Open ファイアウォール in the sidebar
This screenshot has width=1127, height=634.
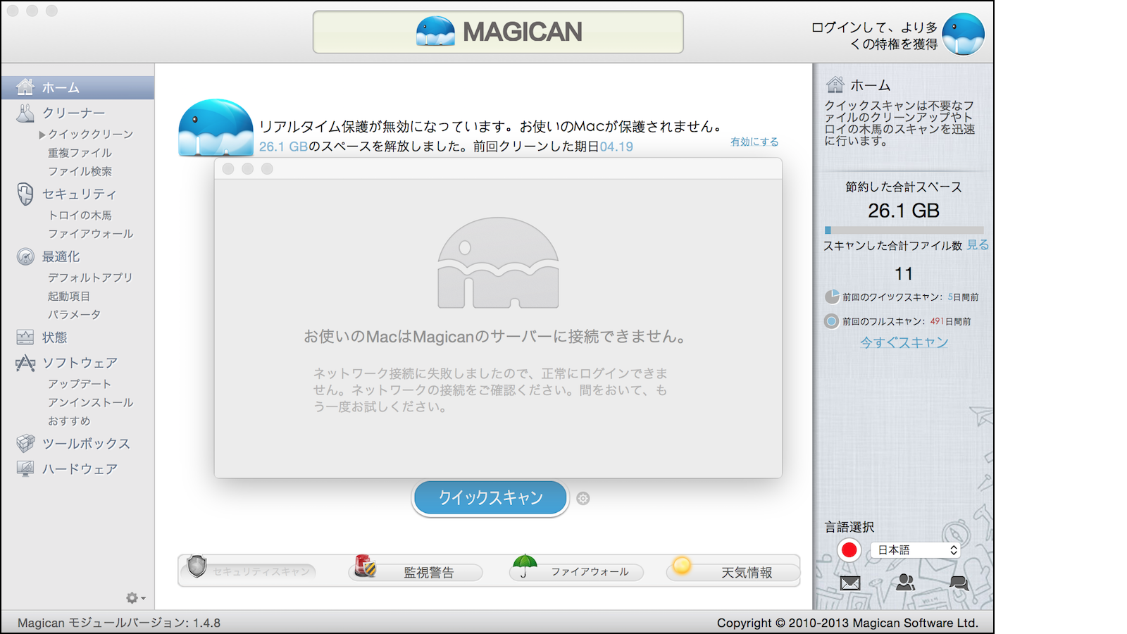coord(90,233)
